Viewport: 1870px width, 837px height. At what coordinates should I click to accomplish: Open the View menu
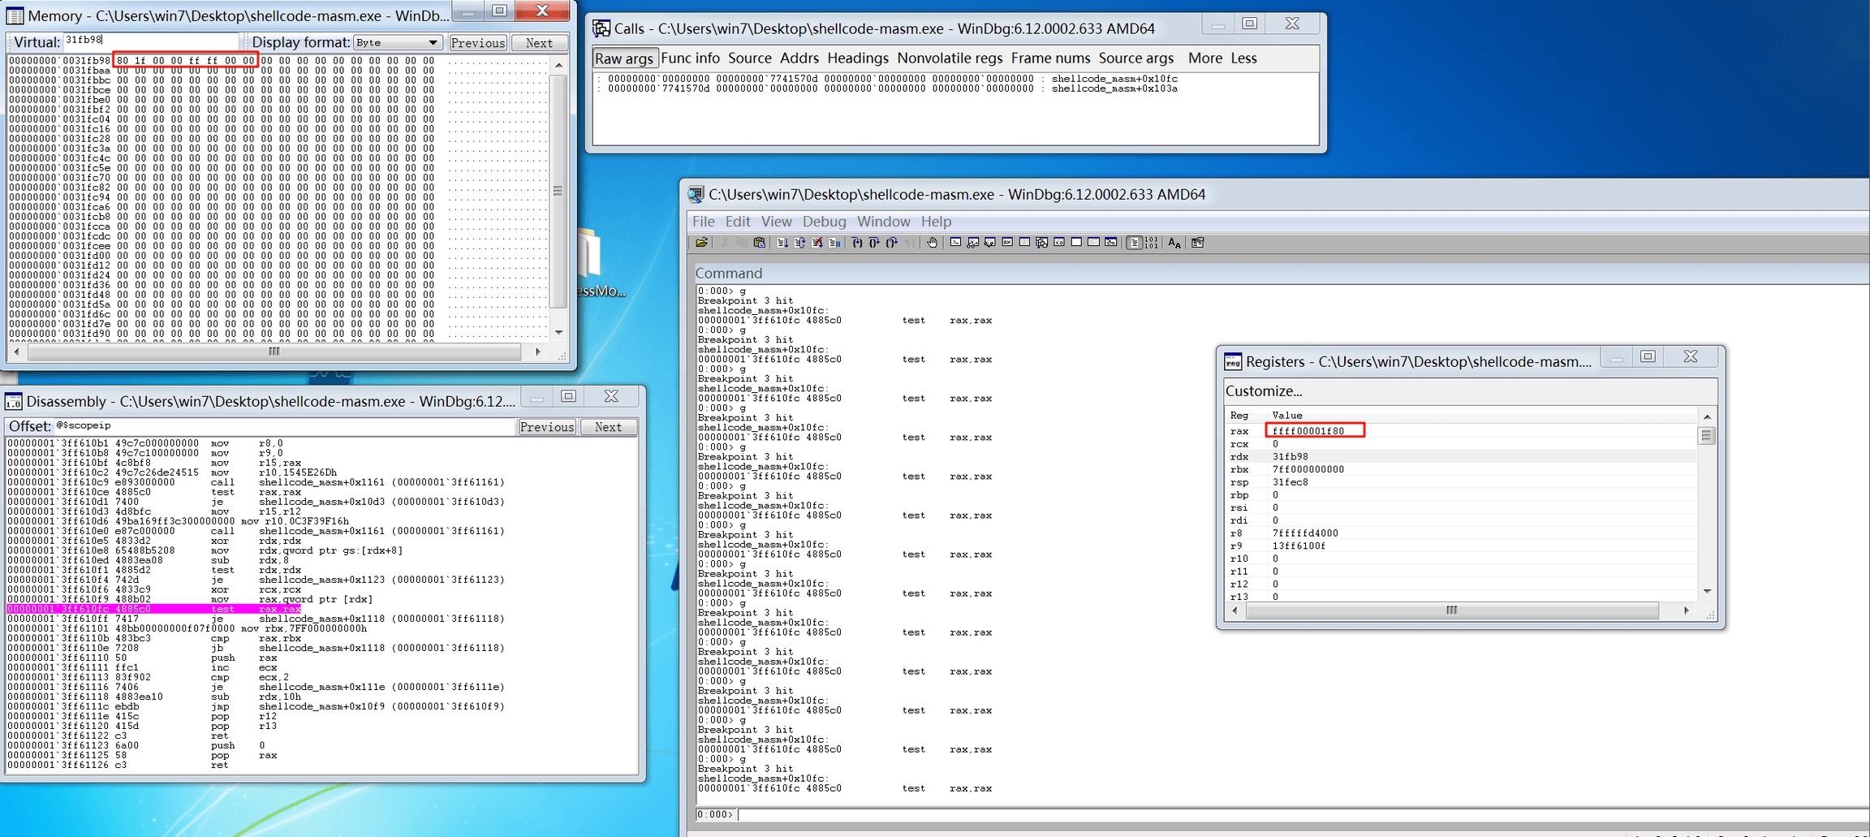776,222
